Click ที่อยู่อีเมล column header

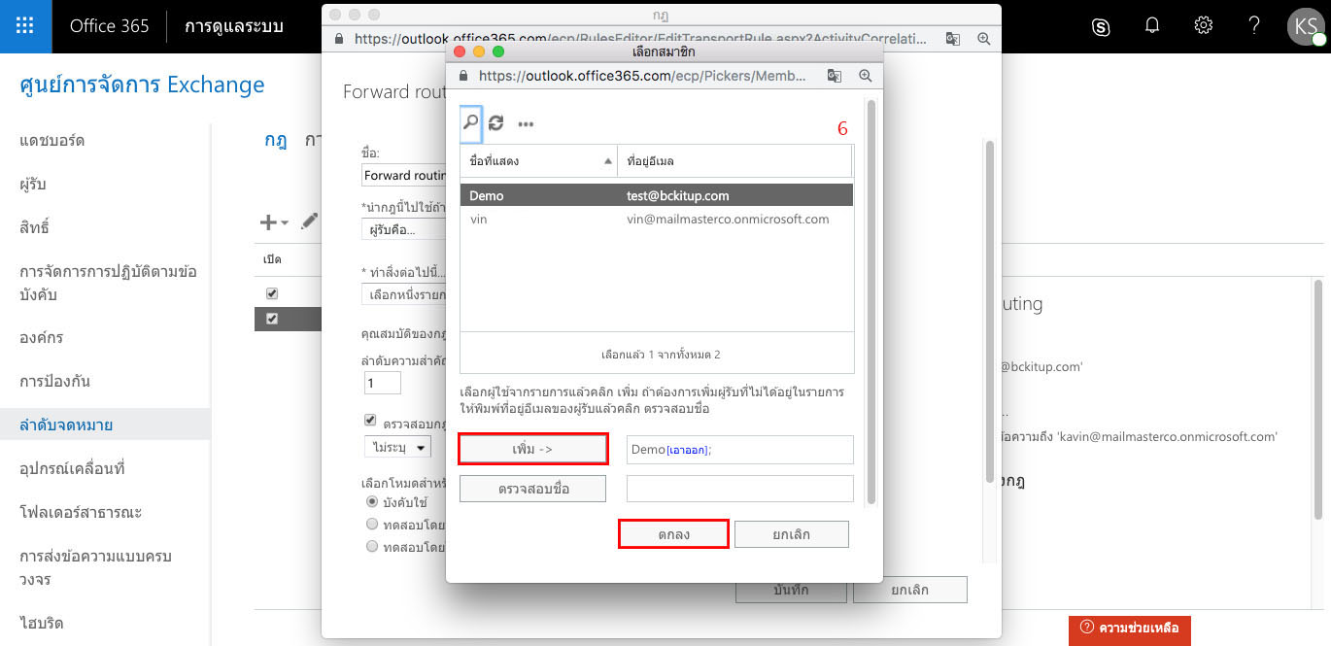(x=734, y=161)
